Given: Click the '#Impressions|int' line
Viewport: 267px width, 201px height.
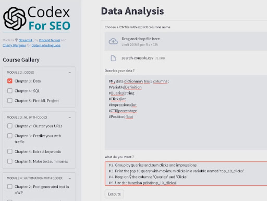Looking at the screenshot, I should point(123,105).
